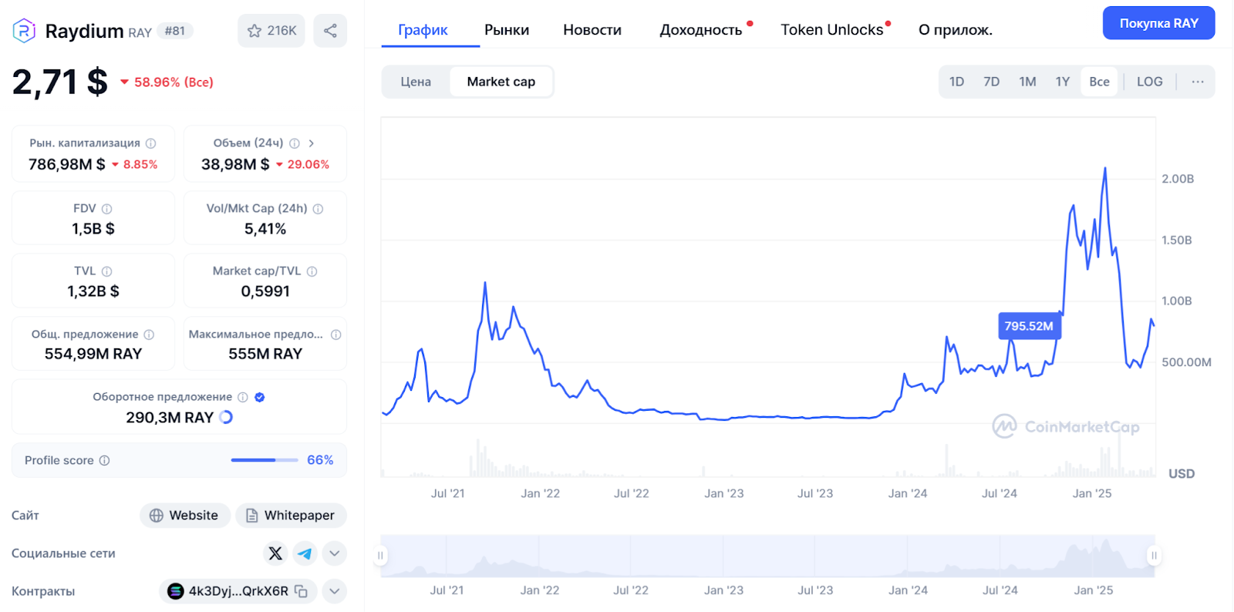This screenshot has width=1234, height=612.
Task: Click the Raydium logo icon
Action: point(24,31)
